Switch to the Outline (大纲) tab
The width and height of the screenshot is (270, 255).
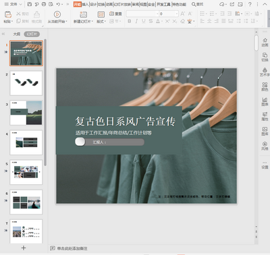click(17, 34)
